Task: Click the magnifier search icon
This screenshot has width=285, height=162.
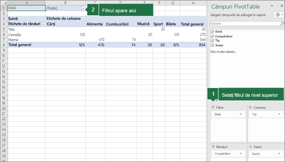Action: (282, 23)
